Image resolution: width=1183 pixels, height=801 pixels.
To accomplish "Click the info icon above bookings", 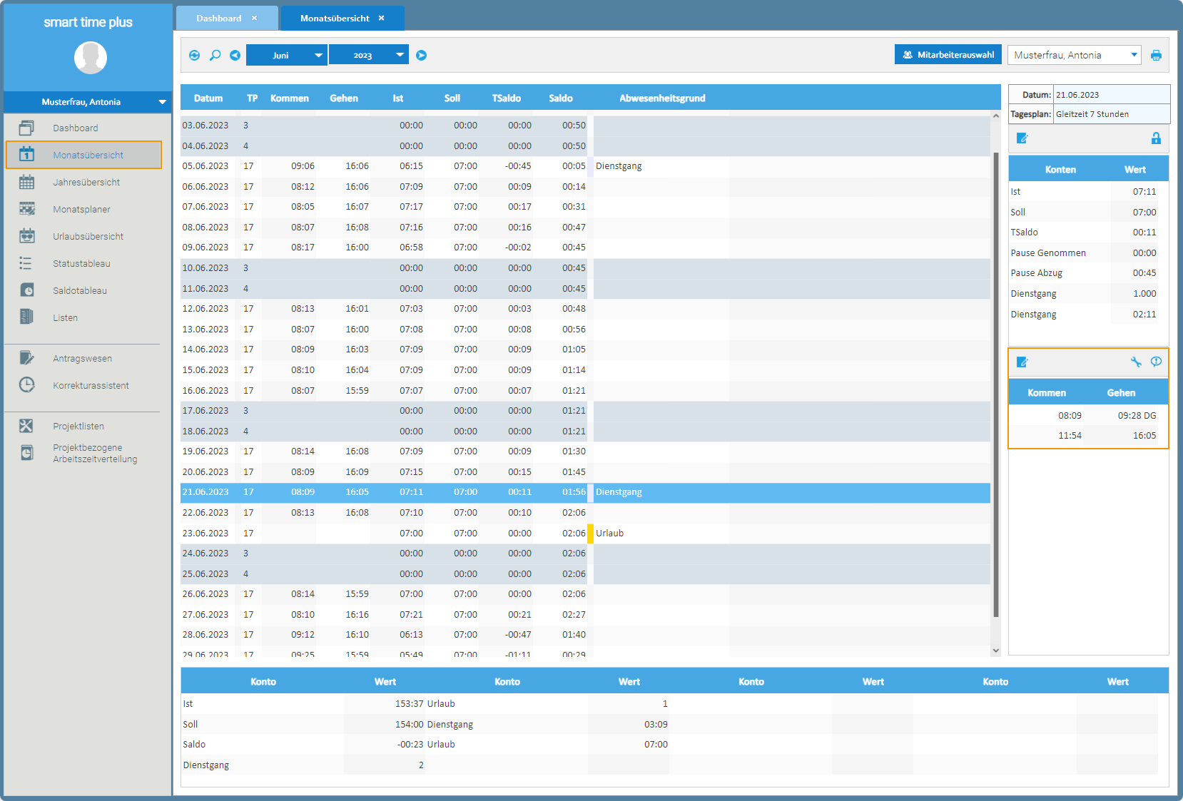I will (1156, 362).
